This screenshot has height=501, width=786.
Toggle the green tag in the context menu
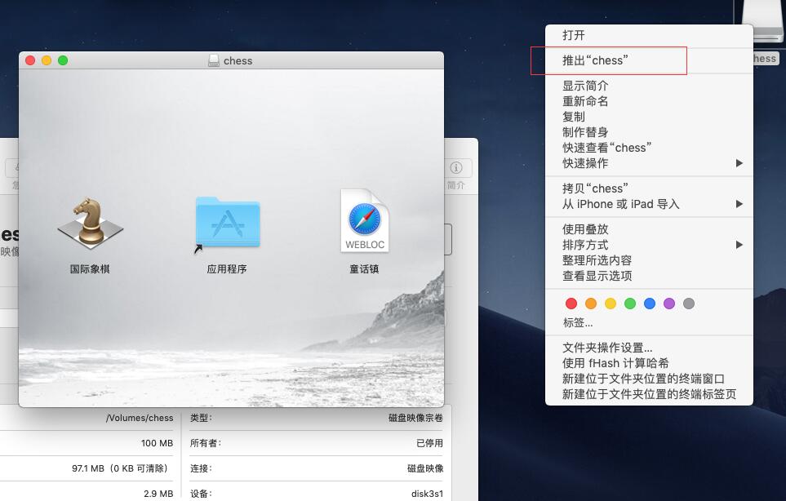coord(630,303)
